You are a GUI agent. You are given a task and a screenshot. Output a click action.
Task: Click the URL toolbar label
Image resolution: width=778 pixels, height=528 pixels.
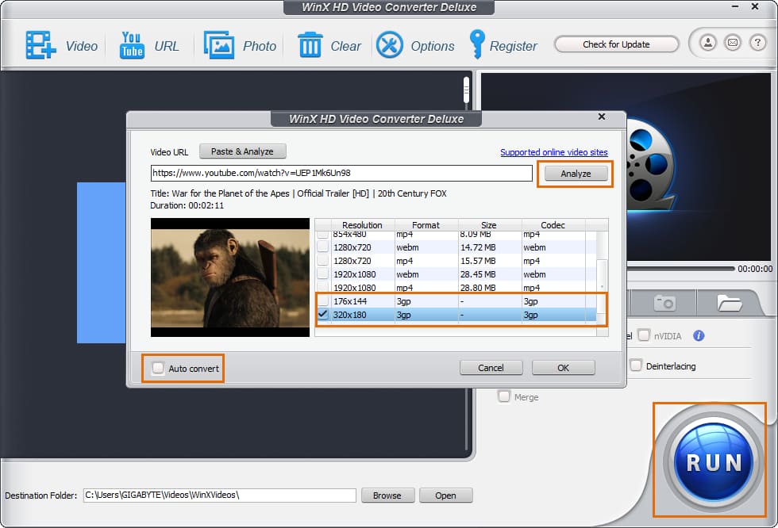pos(166,46)
